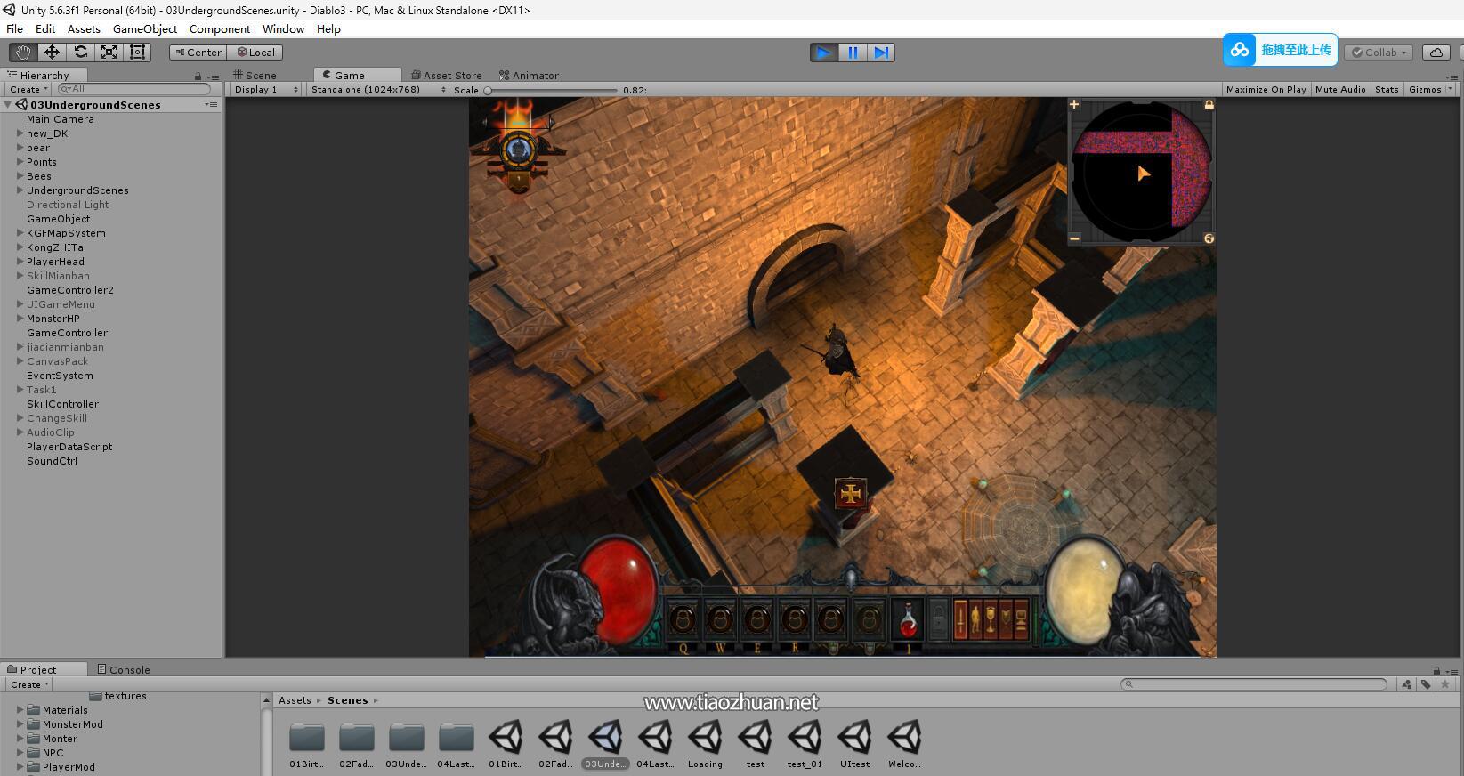Select the Scale tool in toolbar
This screenshot has width=1464, height=776.
109,53
